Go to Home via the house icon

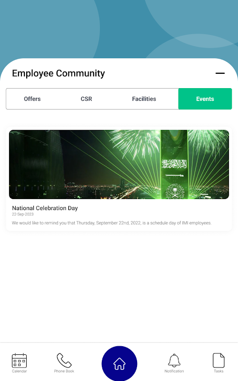tap(119, 364)
